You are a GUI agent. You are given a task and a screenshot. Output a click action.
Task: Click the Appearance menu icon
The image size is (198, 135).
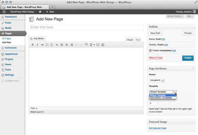(3, 54)
